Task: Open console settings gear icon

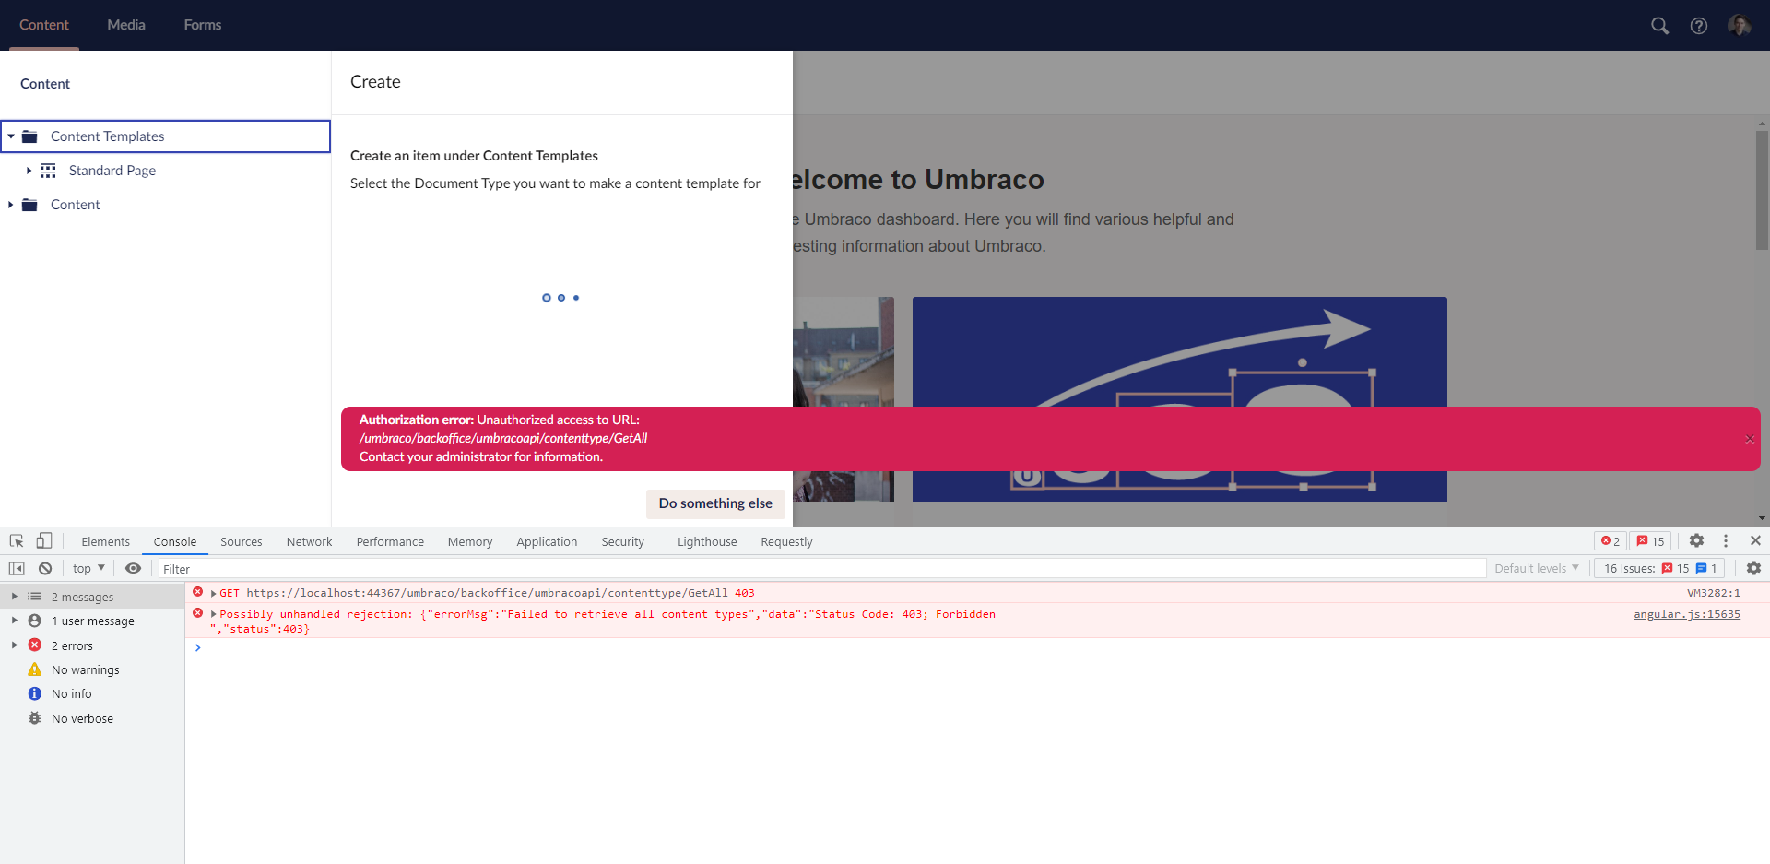Action: click(1753, 568)
